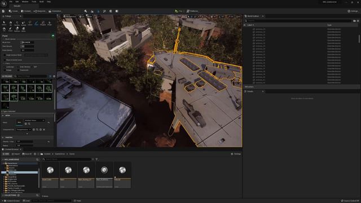Screen dimensions: 361x203
Task: Click the Remove foliage tool
Action: click(17, 29)
